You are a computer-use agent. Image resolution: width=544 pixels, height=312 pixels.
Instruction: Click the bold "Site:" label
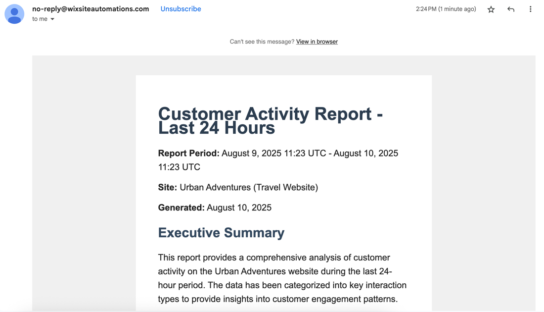point(167,187)
